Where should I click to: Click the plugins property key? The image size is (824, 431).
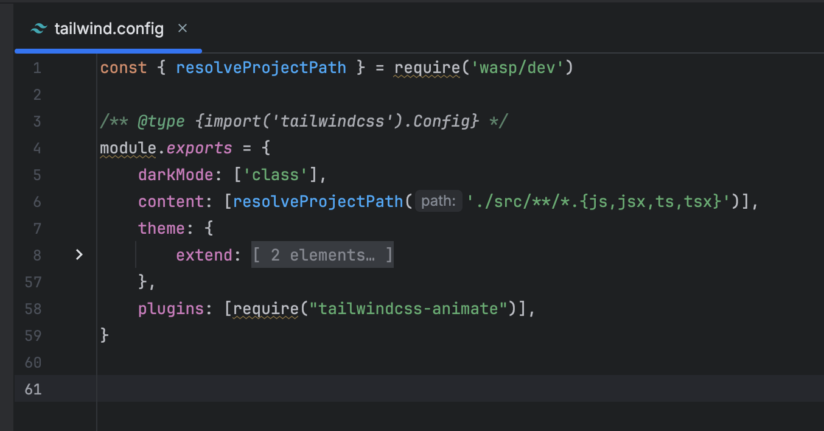click(x=171, y=309)
